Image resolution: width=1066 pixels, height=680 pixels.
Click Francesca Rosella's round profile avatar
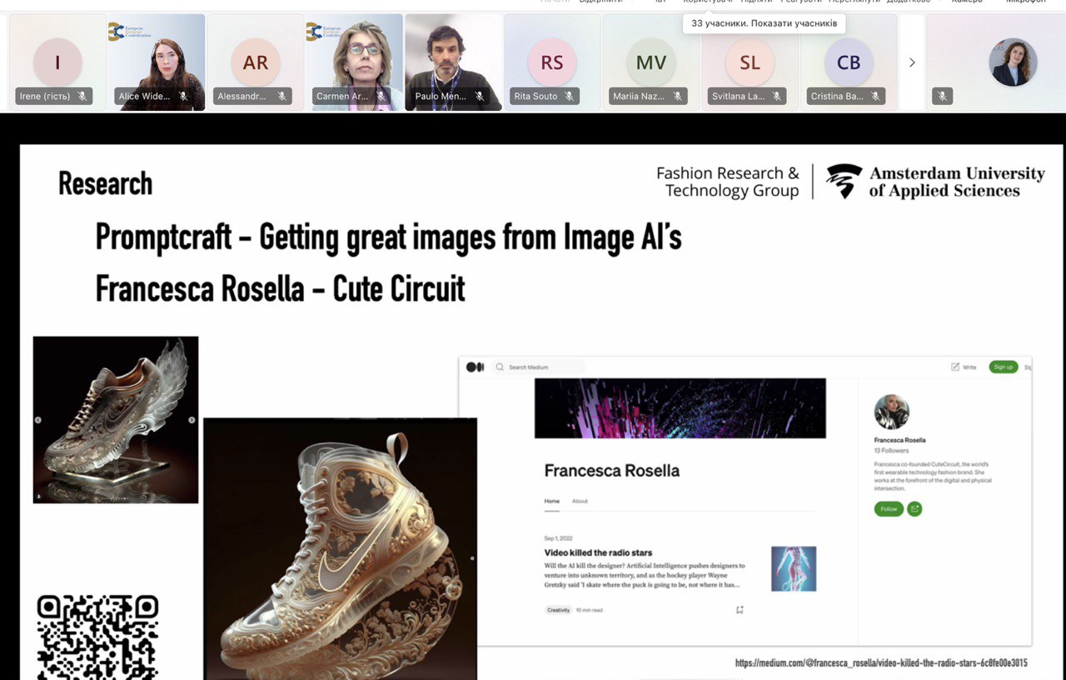click(x=891, y=412)
